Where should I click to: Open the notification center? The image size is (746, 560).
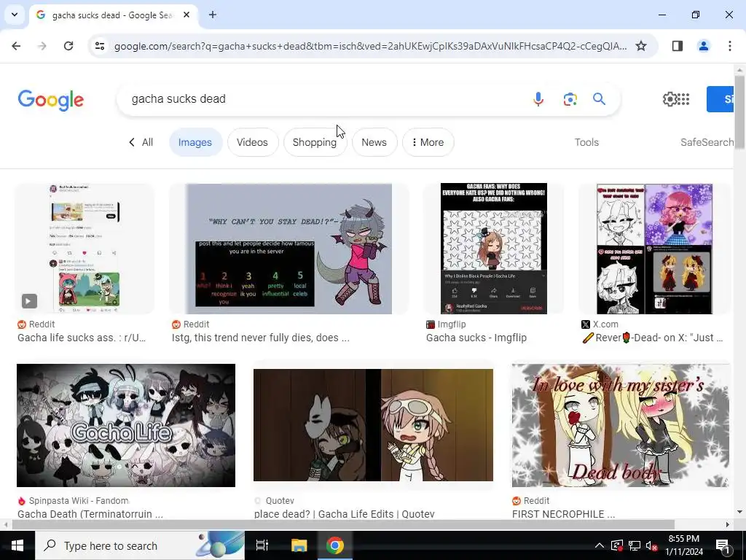(x=722, y=545)
